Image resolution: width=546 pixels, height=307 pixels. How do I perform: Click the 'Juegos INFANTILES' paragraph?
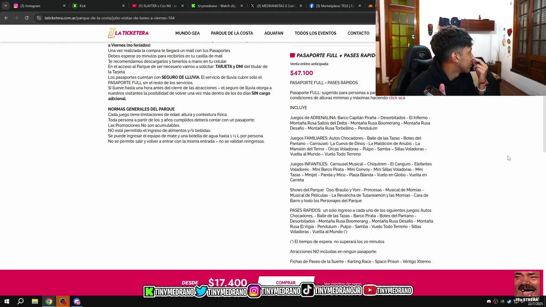[361, 172]
